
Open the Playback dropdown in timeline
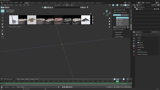[7, 87]
